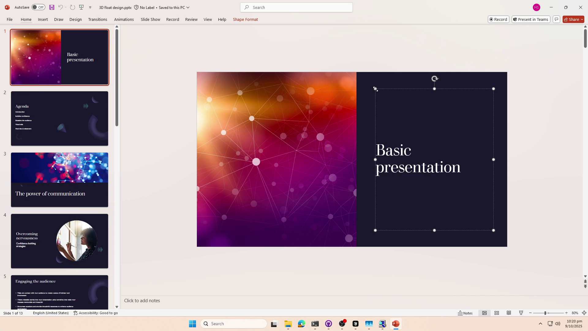The width and height of the screenshot is (588, 331).
Task: Open Reading View from the status bar
Action: pyautogui.click(x=509, y=313)
